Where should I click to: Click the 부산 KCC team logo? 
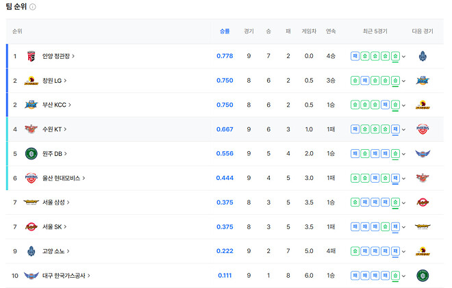tap(31, 105)
